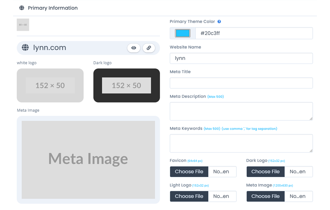The width and height of the screenshot is (330, 210).
Task: Choose File for Meta Image upload
Action: coord(266,196)
